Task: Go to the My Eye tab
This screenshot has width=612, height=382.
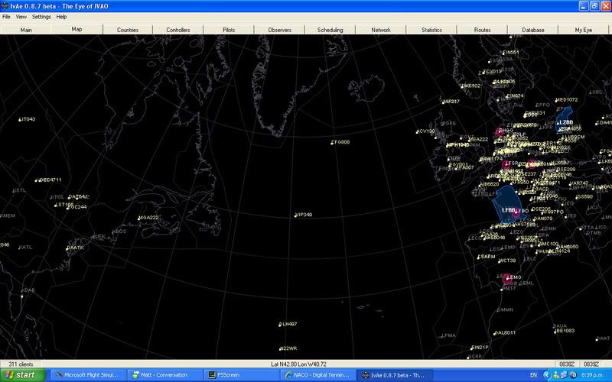Action: click(x=584, y=30)
